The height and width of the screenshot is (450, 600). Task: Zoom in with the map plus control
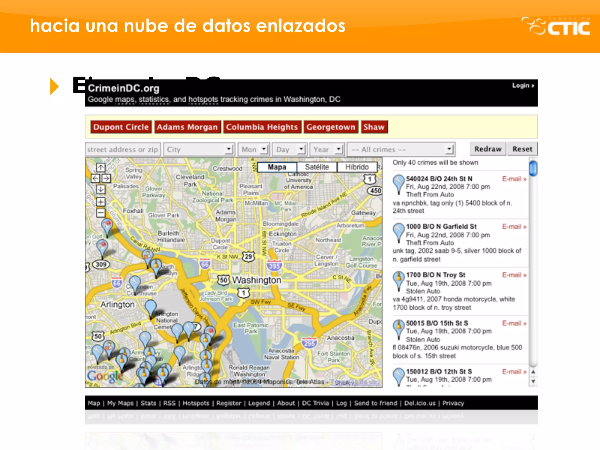click(x=100, y=202)
